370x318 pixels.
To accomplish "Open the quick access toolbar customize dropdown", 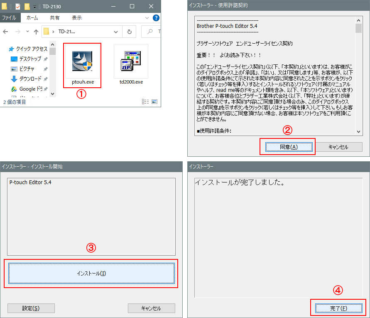I will coord(35,7).
